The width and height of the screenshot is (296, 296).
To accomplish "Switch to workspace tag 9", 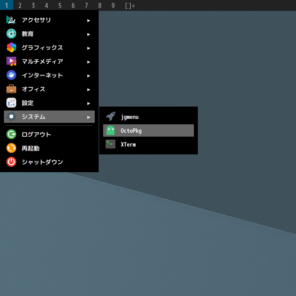I will pyautogui.click(x=113, y=5).
